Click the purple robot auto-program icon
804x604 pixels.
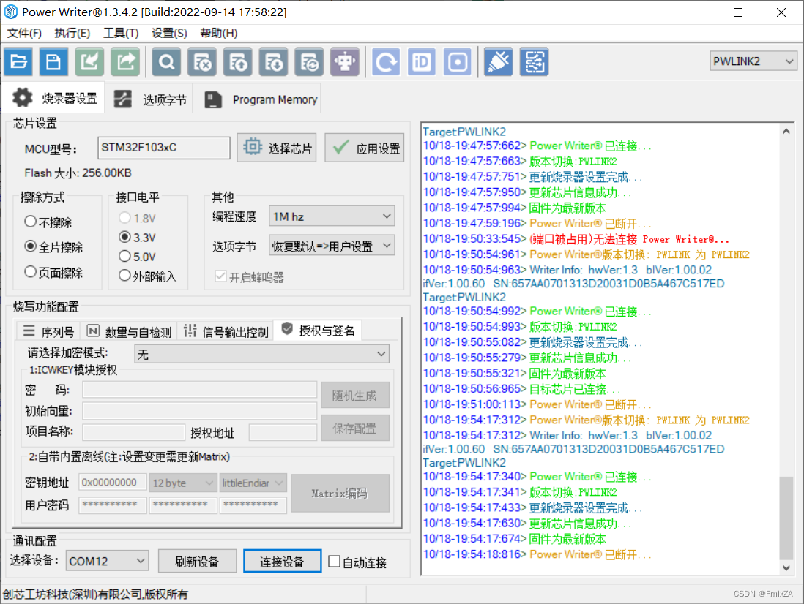pos(345,62)
